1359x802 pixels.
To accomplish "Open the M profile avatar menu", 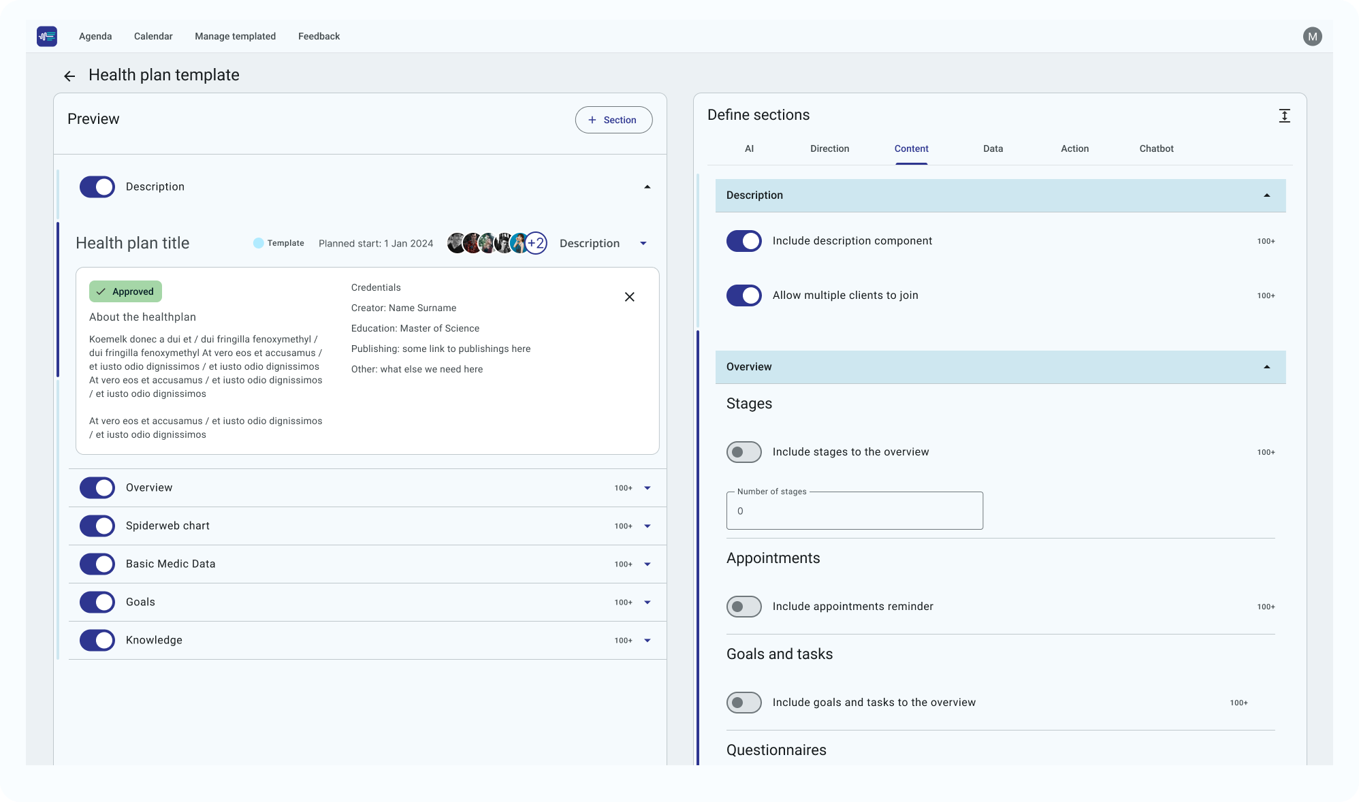I will pos(1312,35).
